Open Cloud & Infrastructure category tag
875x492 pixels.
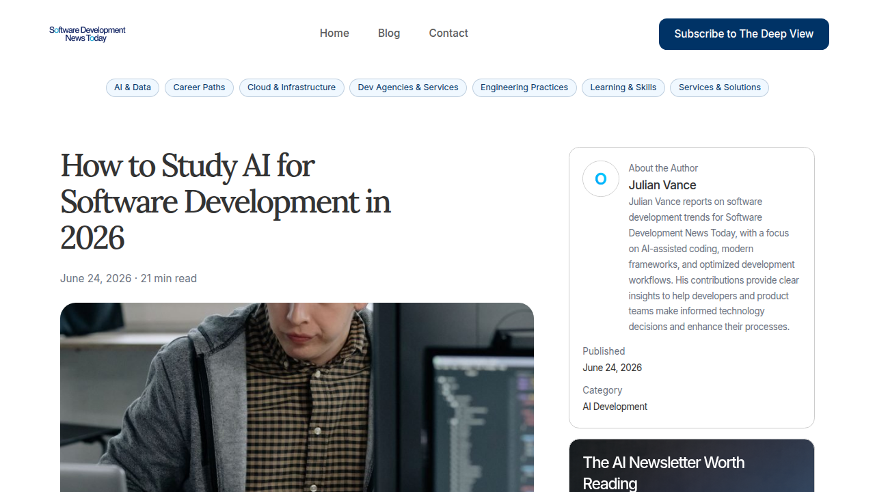(x=291, y=87)
